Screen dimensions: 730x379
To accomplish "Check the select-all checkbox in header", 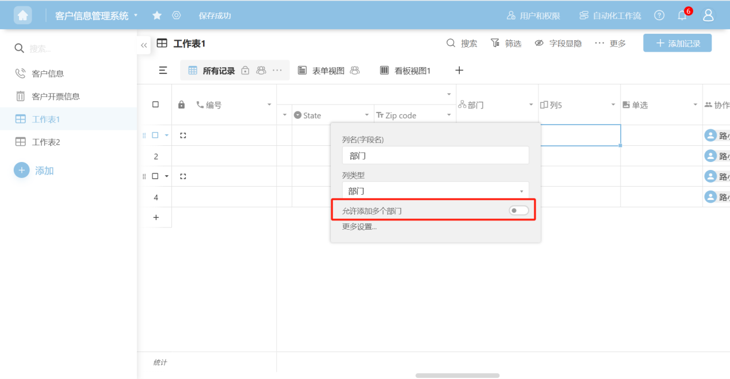I will tap(155, 105).
